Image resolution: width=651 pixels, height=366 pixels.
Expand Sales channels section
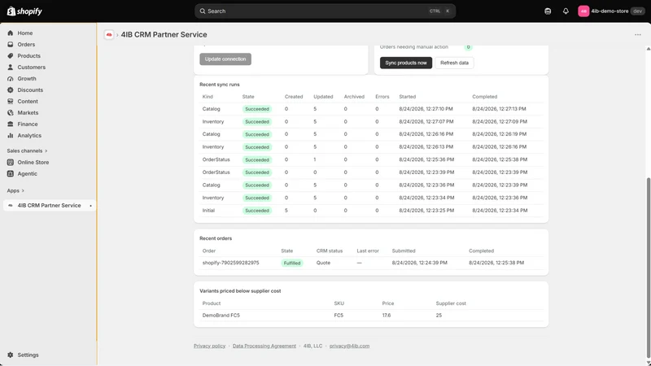click(27, 150)
